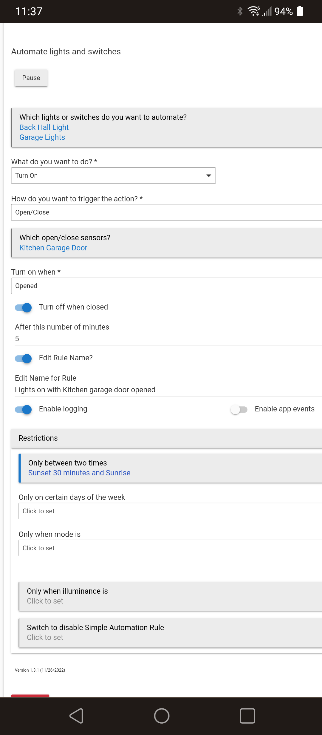Image resolution: width=322 pixels, height=735 pixels.
Task: Tap the Android home circle icon
Action: pos(162,716)
